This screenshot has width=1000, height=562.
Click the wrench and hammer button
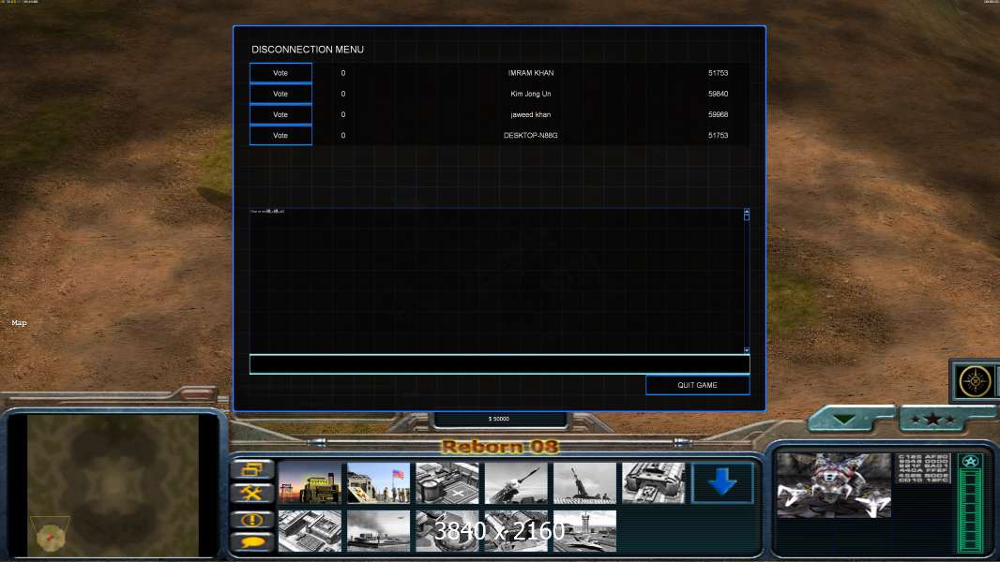tap(251, 494)
